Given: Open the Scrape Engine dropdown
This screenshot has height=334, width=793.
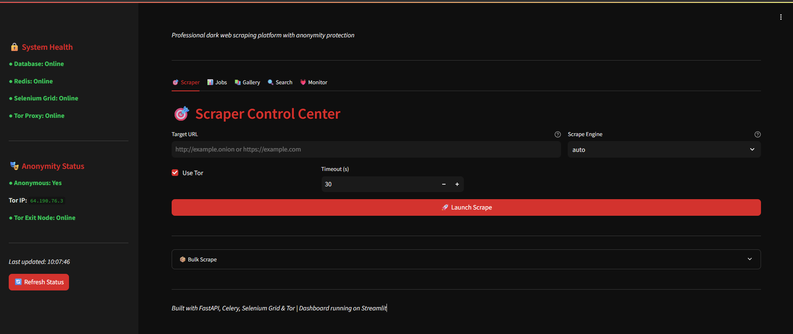Looking at the screenshot, I should coord(664,149).
